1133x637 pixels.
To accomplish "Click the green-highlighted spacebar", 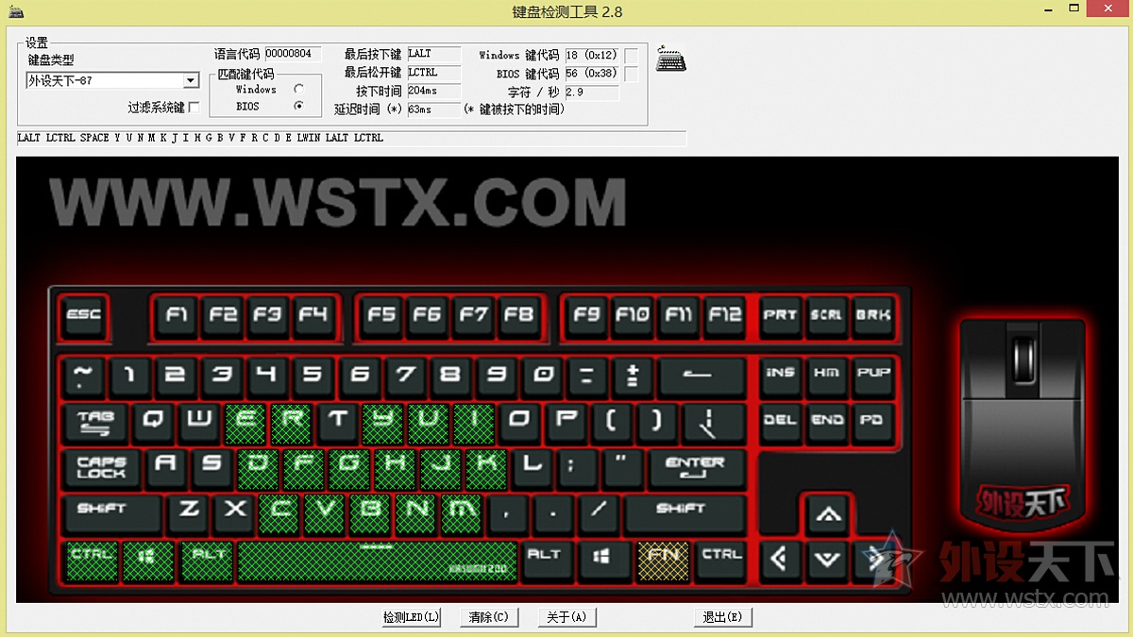I will 377,561.
